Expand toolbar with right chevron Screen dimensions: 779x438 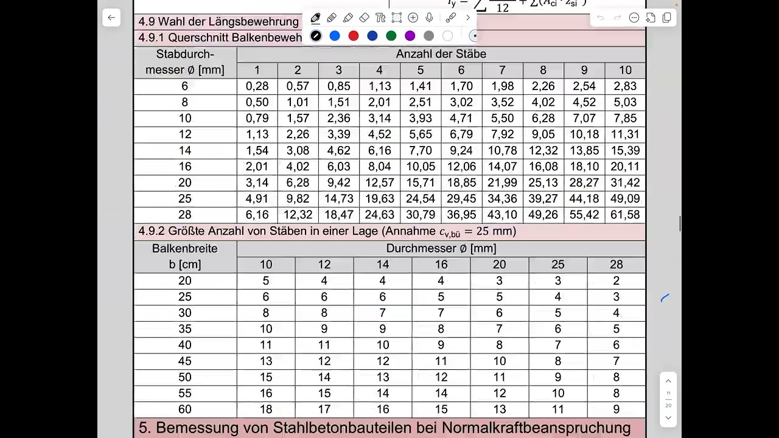[x=468, y=18]
